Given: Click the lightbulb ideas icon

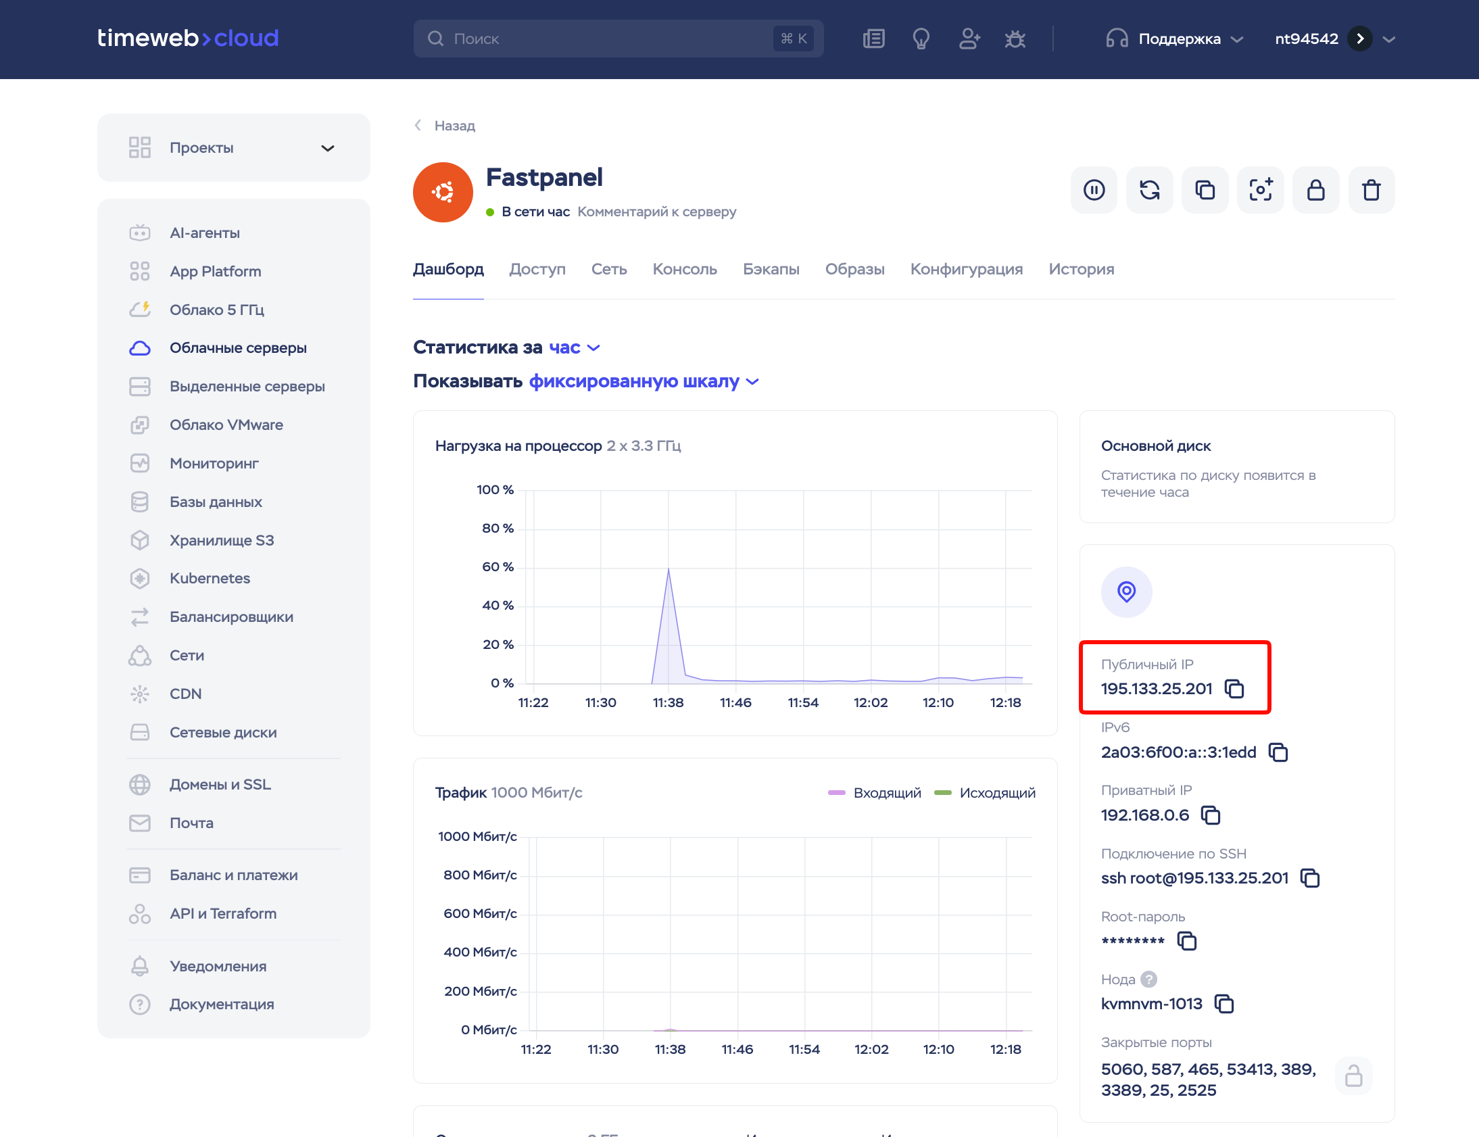Looking at the screenshot, I should pyautogui.click(x=921, y=39).
